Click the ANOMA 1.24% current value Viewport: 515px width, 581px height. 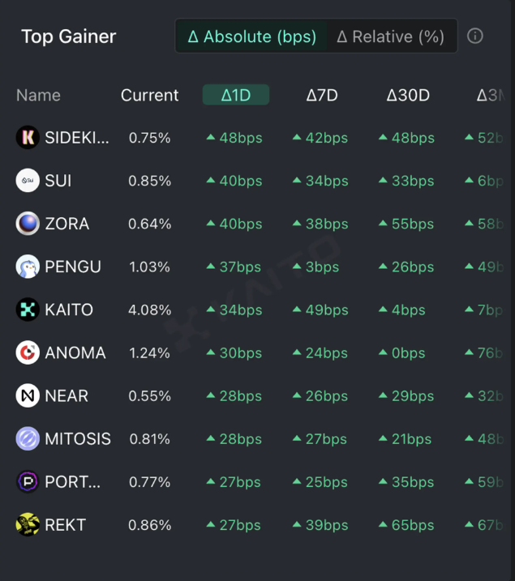coord(149,352)
